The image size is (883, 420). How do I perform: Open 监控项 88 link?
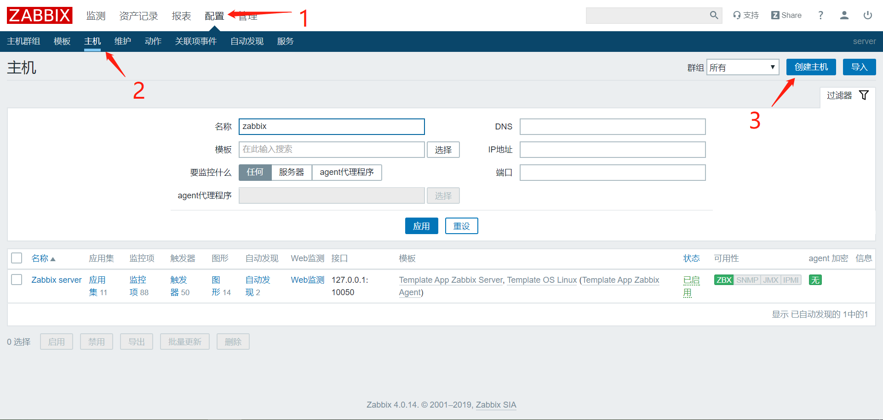(x=139, y=286)
